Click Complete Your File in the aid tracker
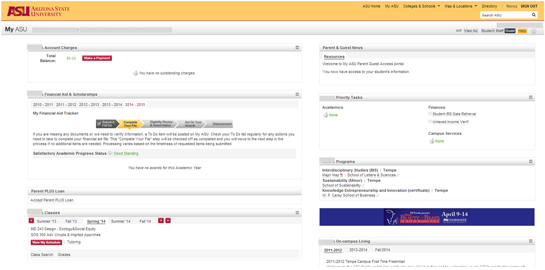Viewport: 545px width, 270px height. [130, 124]
